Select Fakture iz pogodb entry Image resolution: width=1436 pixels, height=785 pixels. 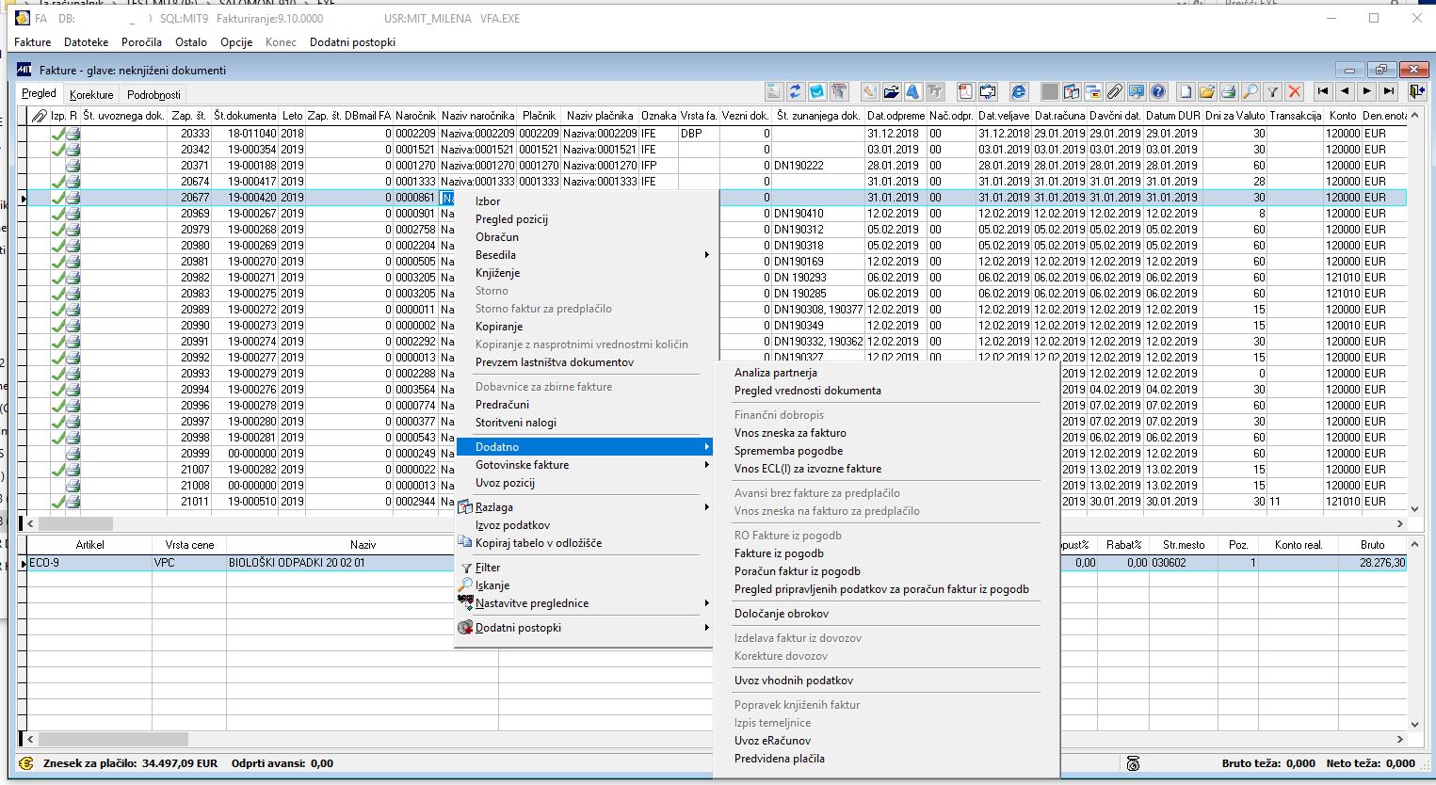coord(779,553)
